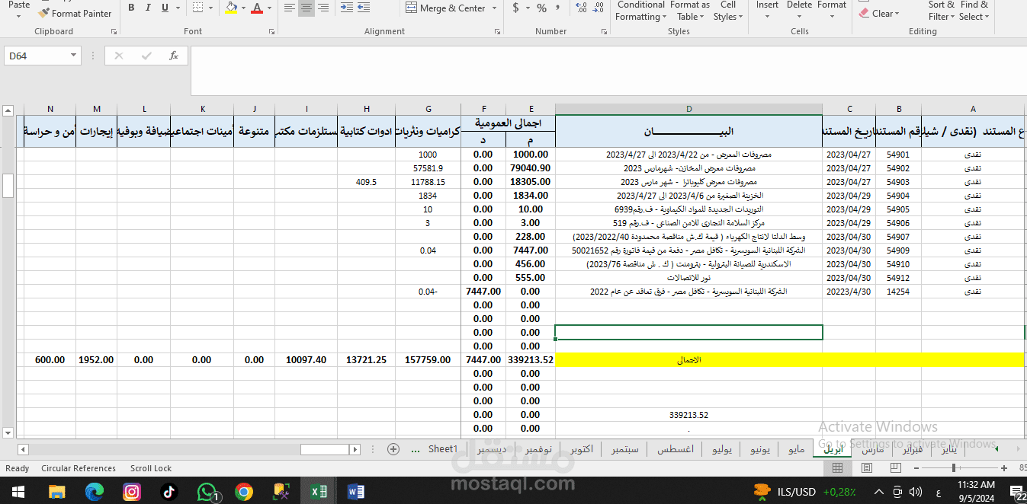This screenshot has height=504, width=1027.
Task: Apply the yellow Fill Color bucket
Action: click(x=232, y=8)
